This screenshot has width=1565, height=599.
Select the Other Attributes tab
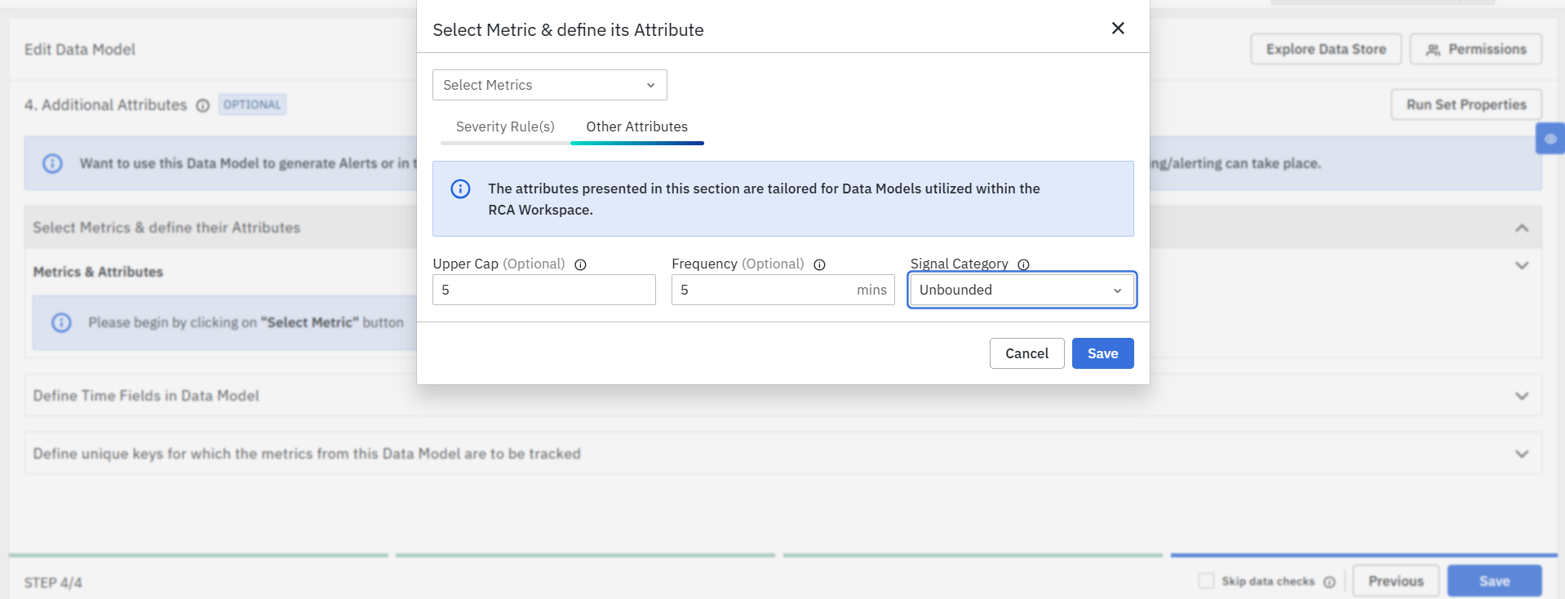pyautogui.click(x=636, y=126)
